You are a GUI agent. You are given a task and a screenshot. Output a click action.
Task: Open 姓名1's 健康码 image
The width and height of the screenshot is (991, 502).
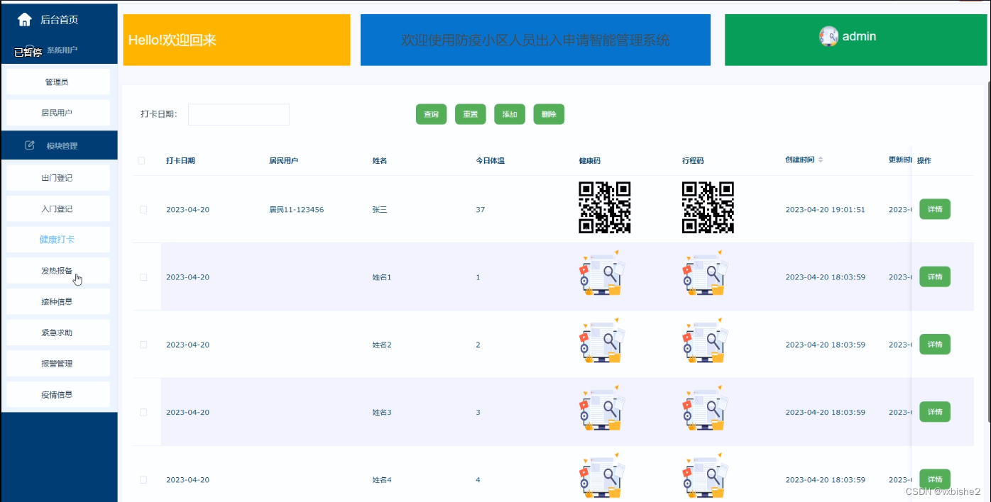click(602, 273)
